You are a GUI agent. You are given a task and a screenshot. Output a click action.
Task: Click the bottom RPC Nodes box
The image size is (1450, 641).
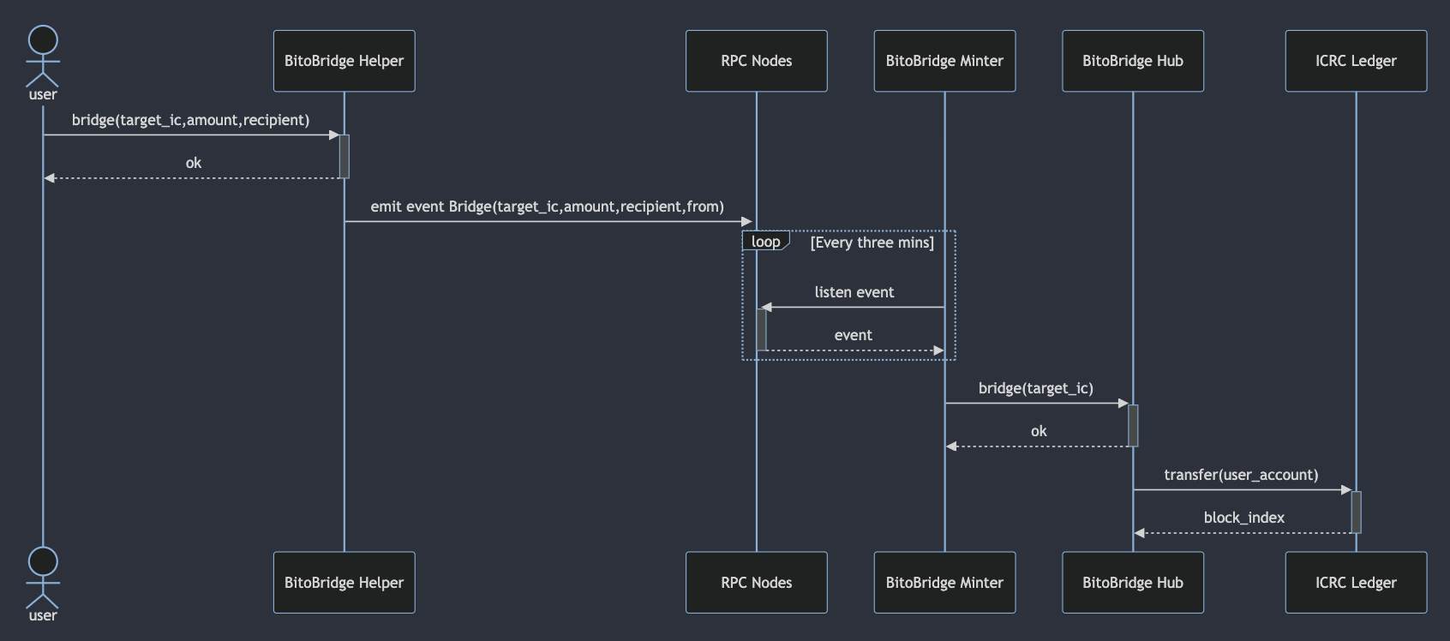(756, 583)
